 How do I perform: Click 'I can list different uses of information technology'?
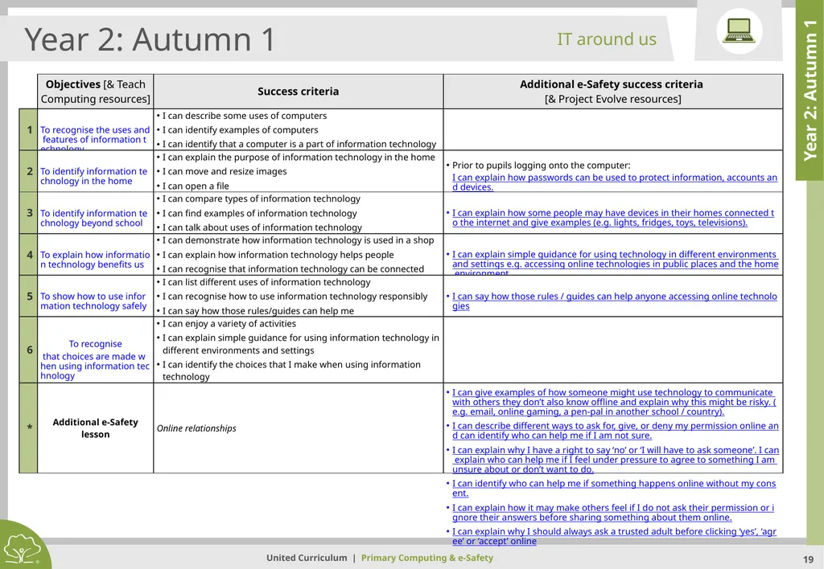click(266, 282)
